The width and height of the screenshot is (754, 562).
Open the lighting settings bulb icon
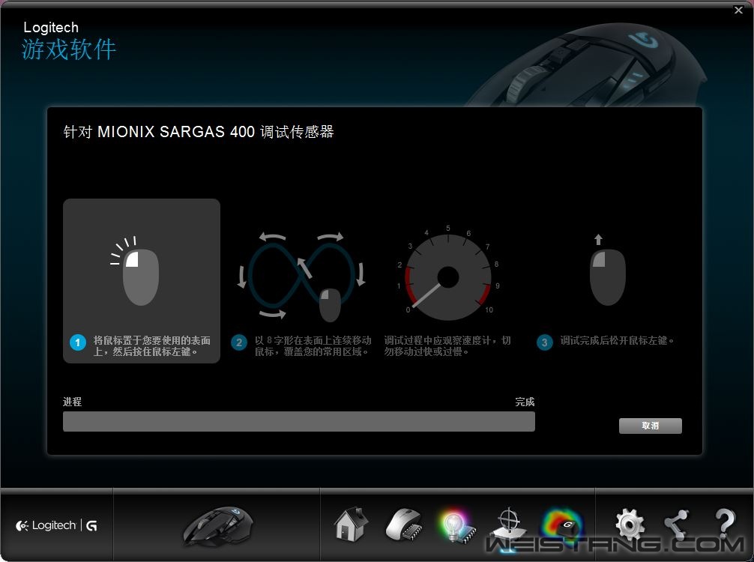[x=456, y=525]
